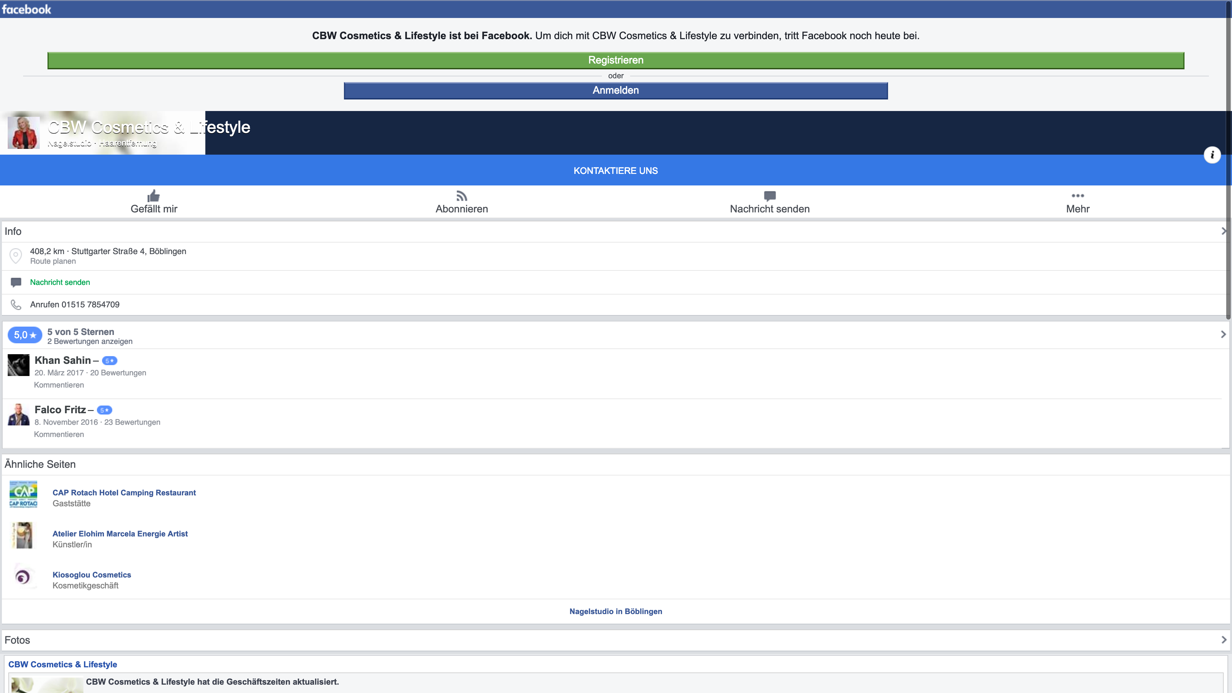
Task: Open Kiosoglou Cosmetics page link
Action: click(x=92, y=575)
